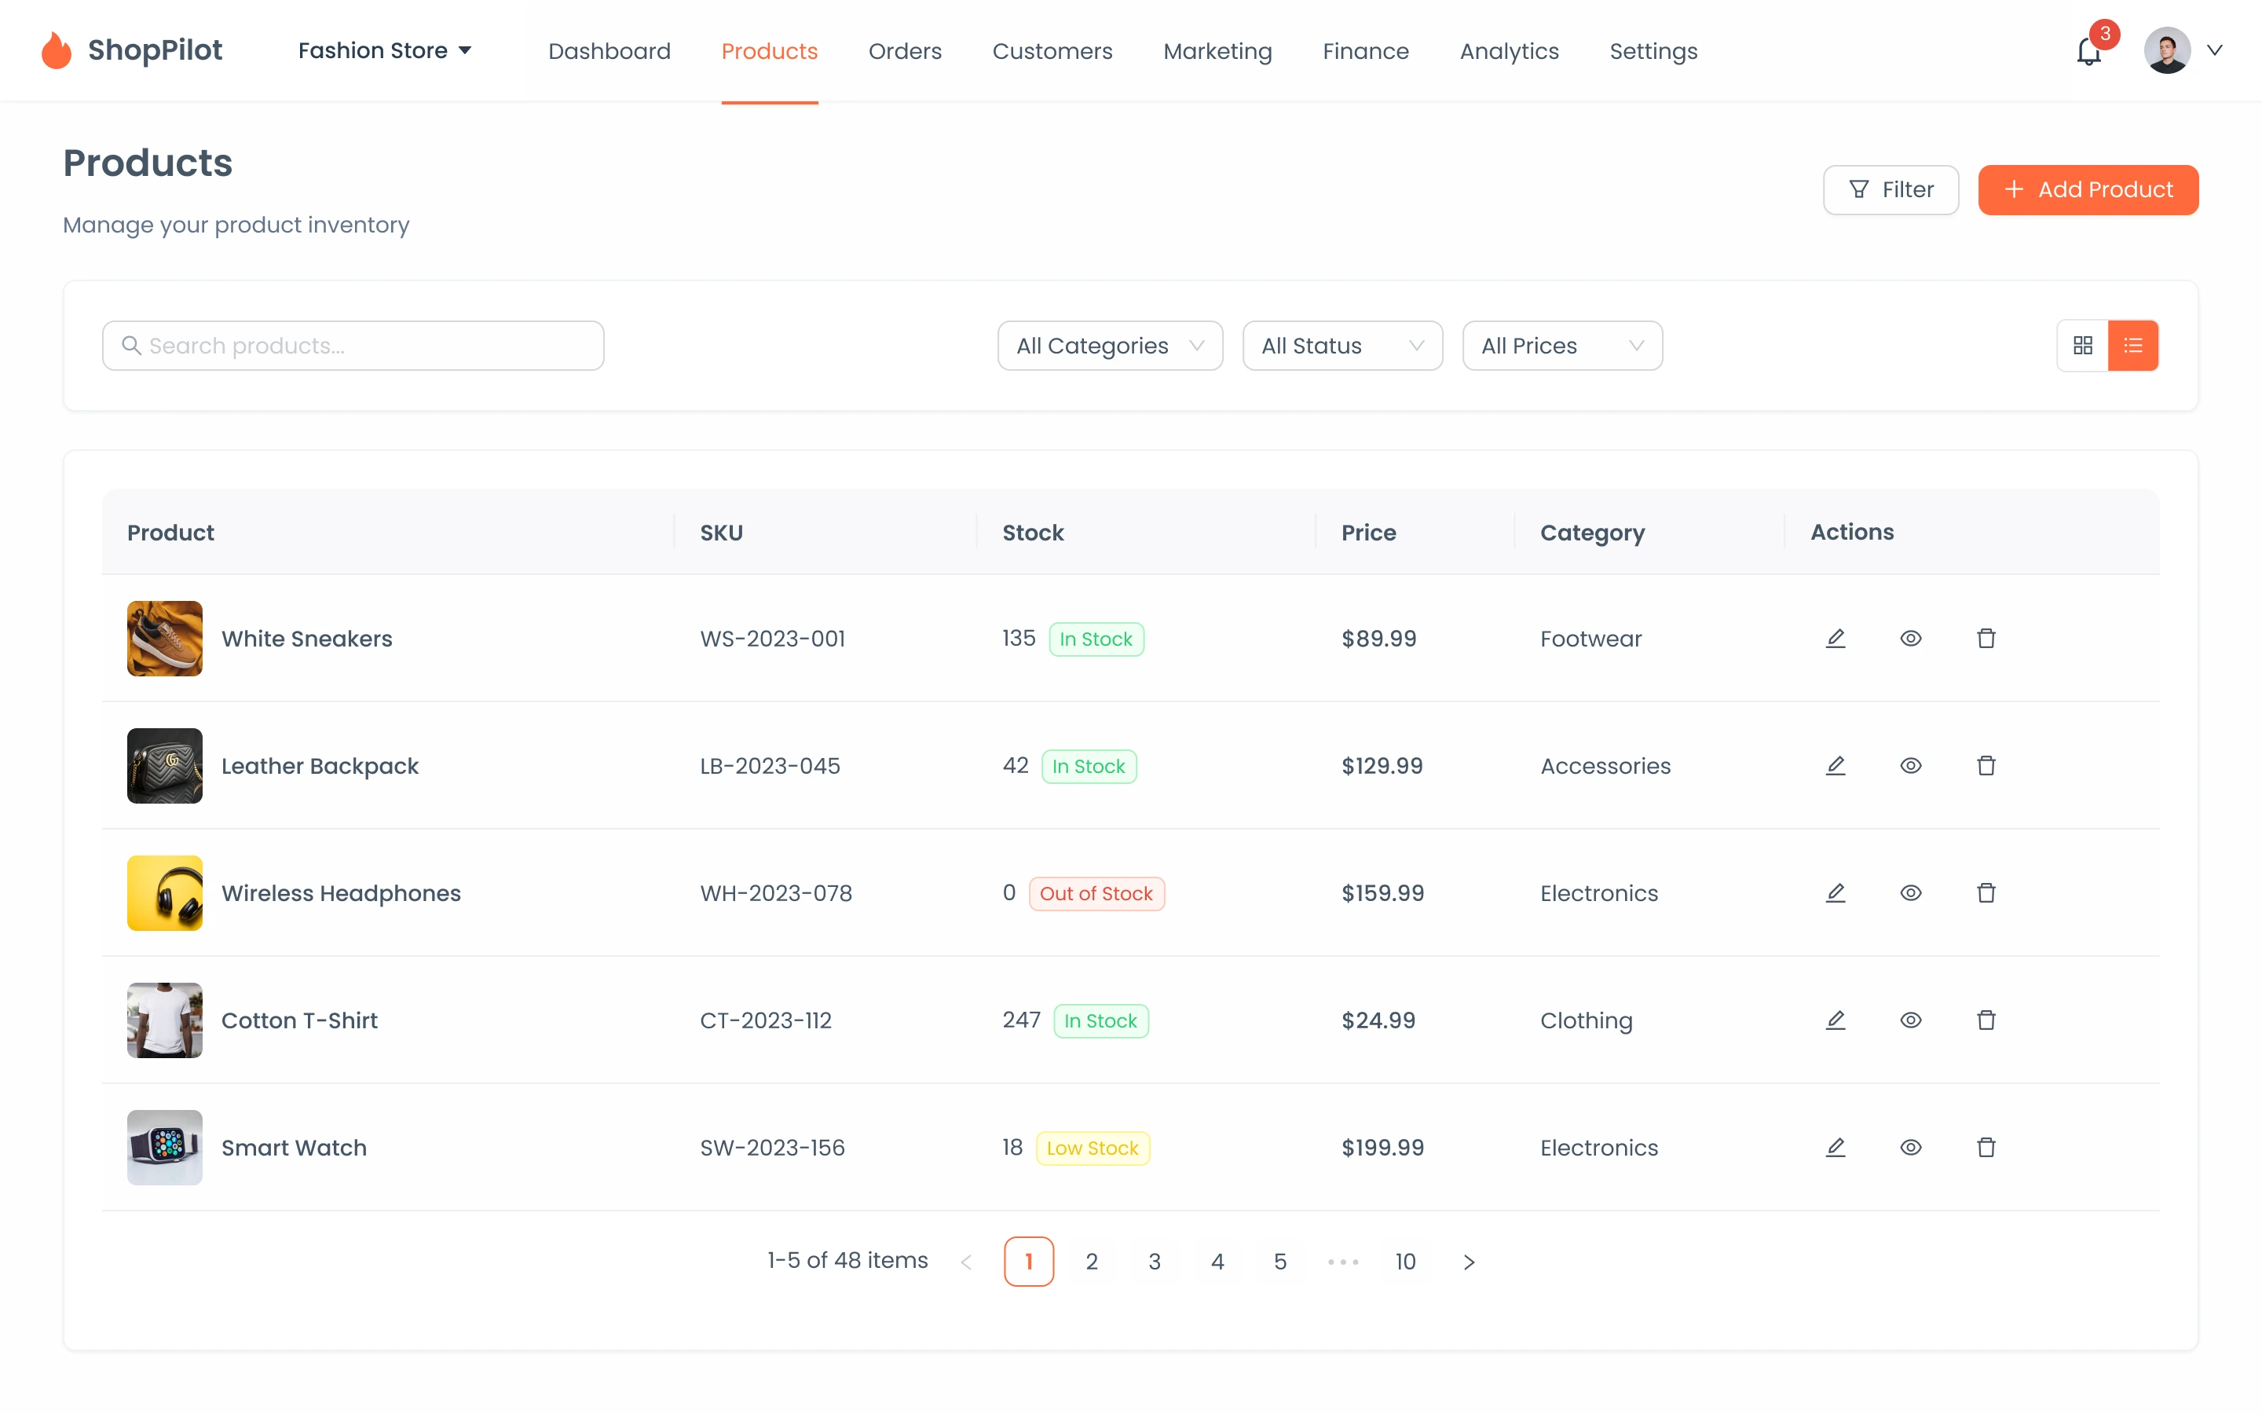This screenshot has width=2262, height=1414.
Task: Open the Fashion Store selector
Action: (x=384, y=50)
